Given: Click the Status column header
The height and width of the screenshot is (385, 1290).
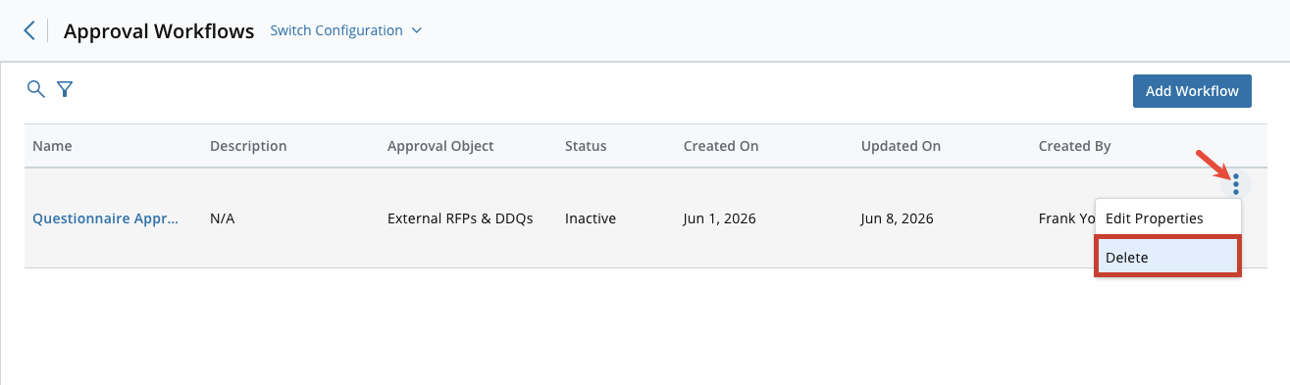Looking at the screenshot, I should 586,146.
